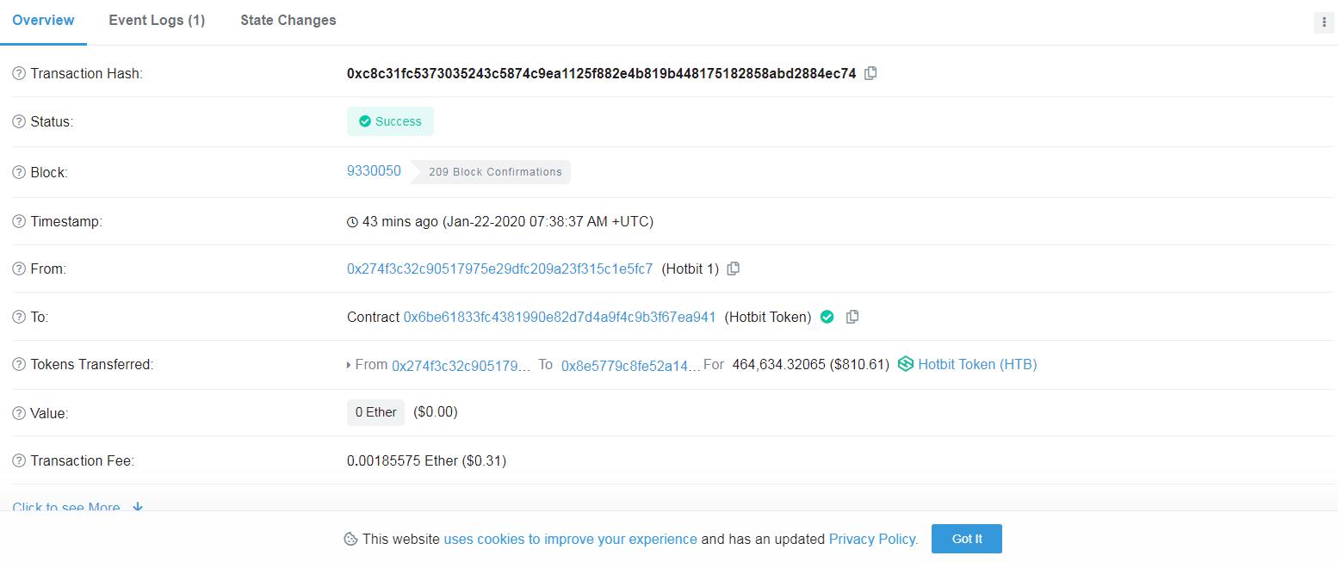This screenshot has width=1338, height=562.
Task: Open the State Changes tab
Action: click(x=288, y=21)
